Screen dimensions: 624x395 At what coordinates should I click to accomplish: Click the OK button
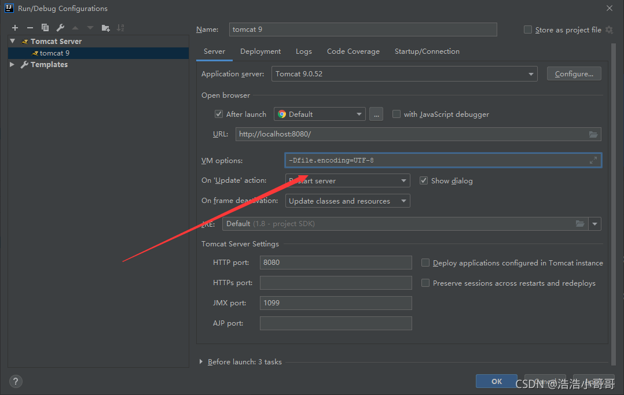click(x=497, y=381)
